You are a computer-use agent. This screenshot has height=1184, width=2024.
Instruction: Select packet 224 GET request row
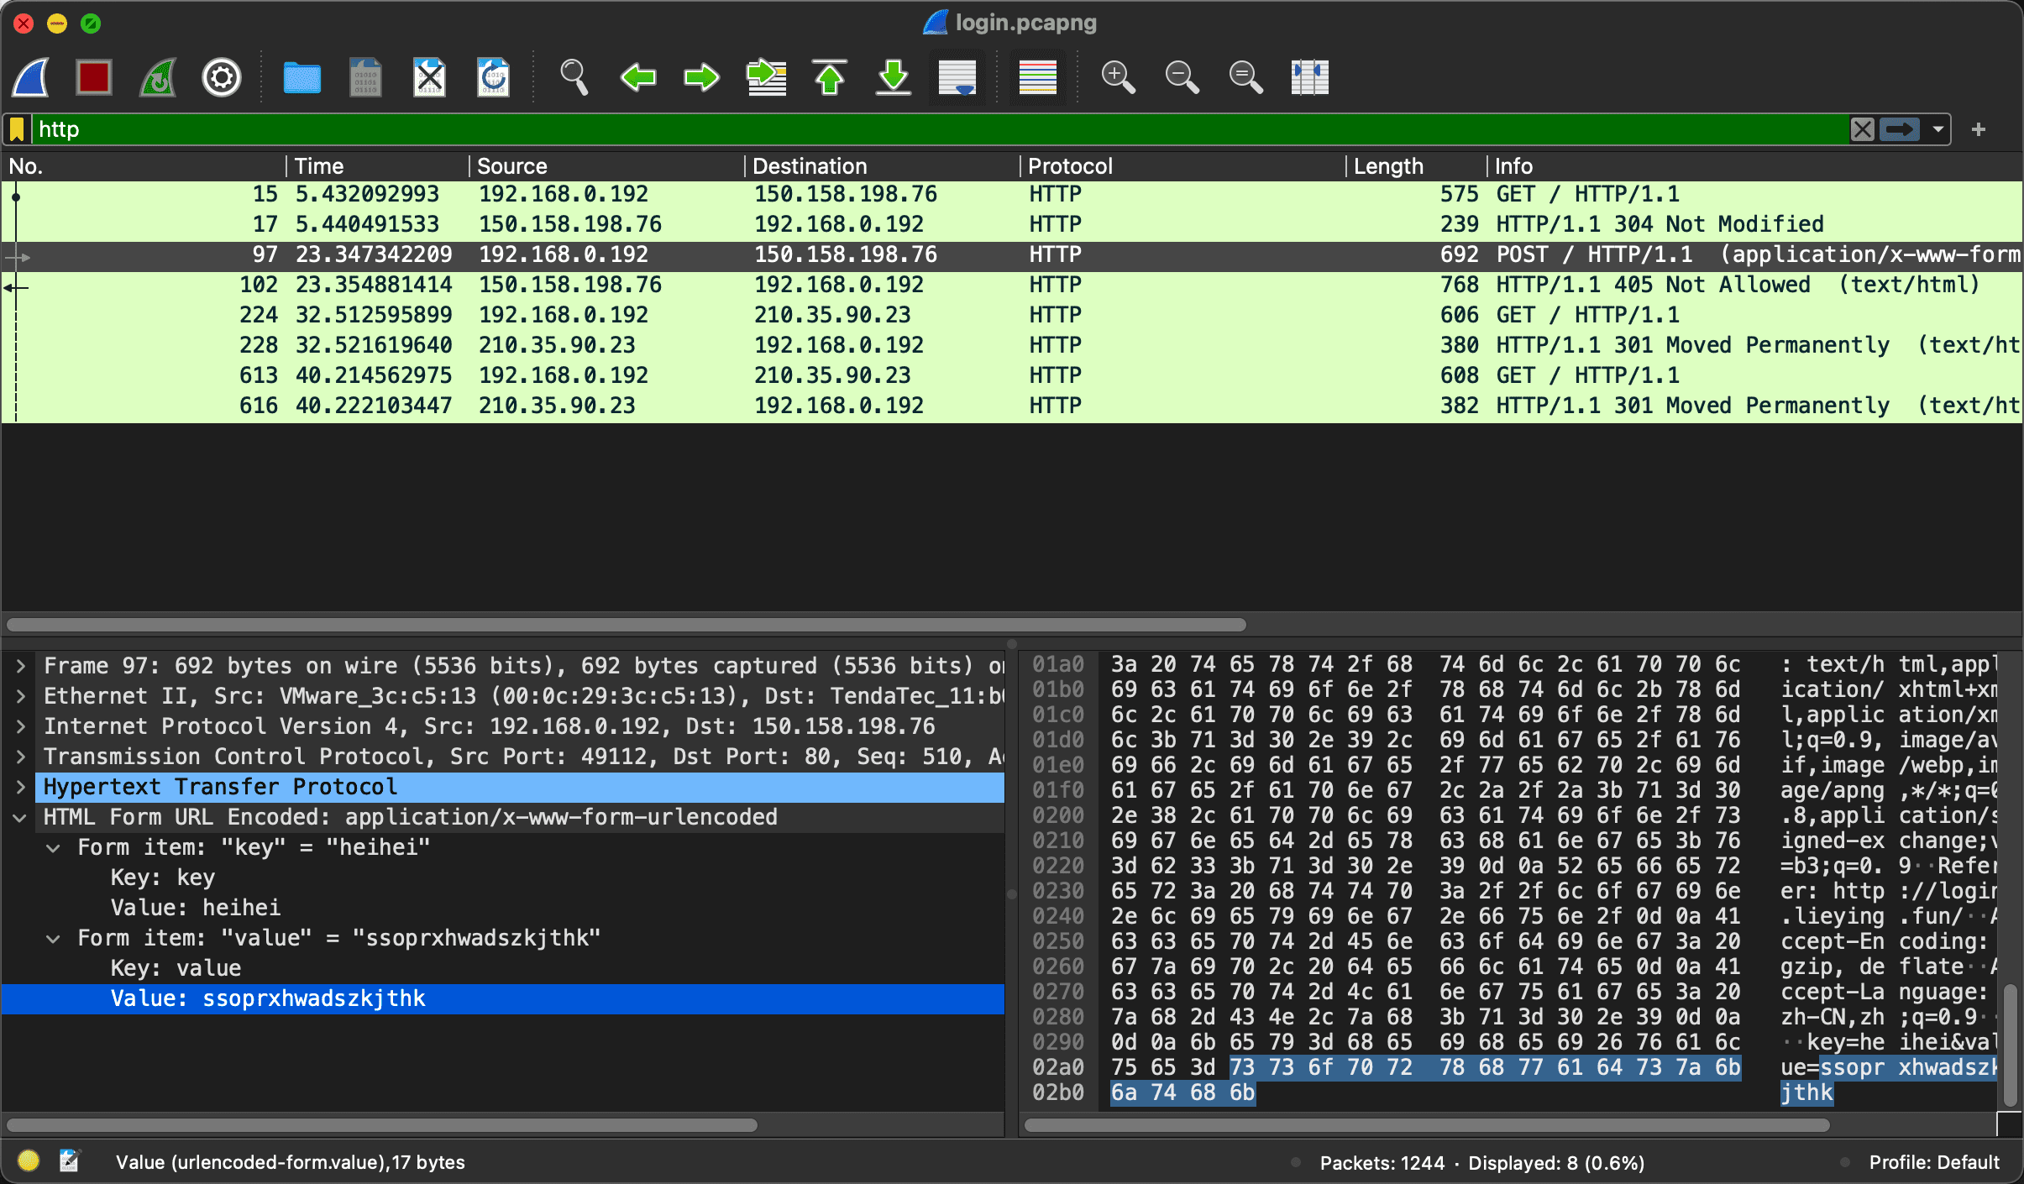pyautogui.click(x=1011, y=315)
